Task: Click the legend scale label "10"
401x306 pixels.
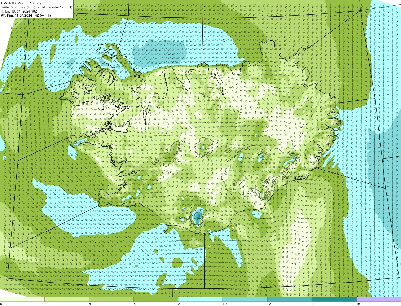Action: (225, 304)
